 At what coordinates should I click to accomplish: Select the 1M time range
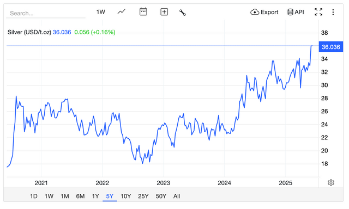(64, 196)
